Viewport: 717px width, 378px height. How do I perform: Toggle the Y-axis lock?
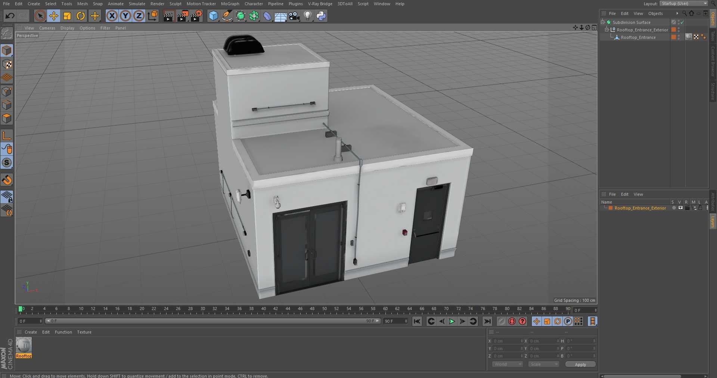(x=125, y=16)
